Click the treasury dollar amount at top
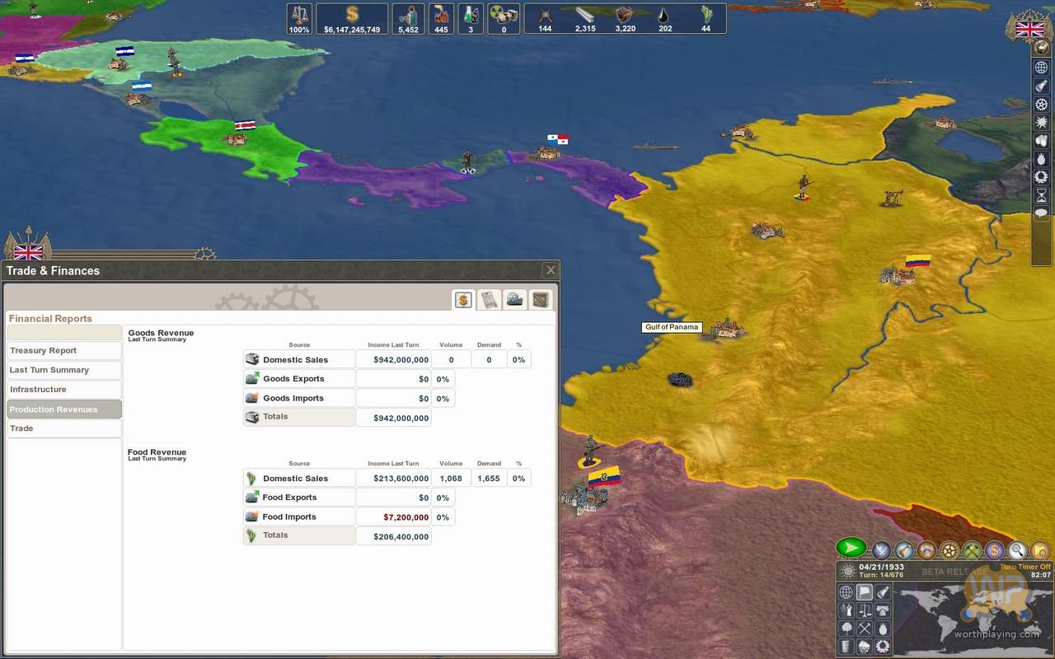This screenshot has width=1055, height=659. (x=352, y=19)
